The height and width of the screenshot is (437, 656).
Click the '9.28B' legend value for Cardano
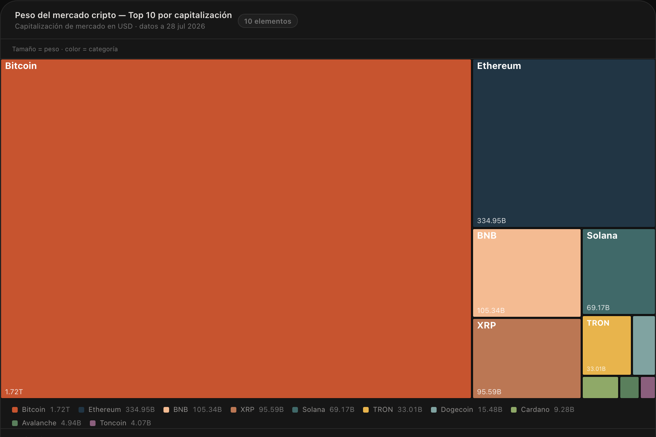click(x=564, y=409)
